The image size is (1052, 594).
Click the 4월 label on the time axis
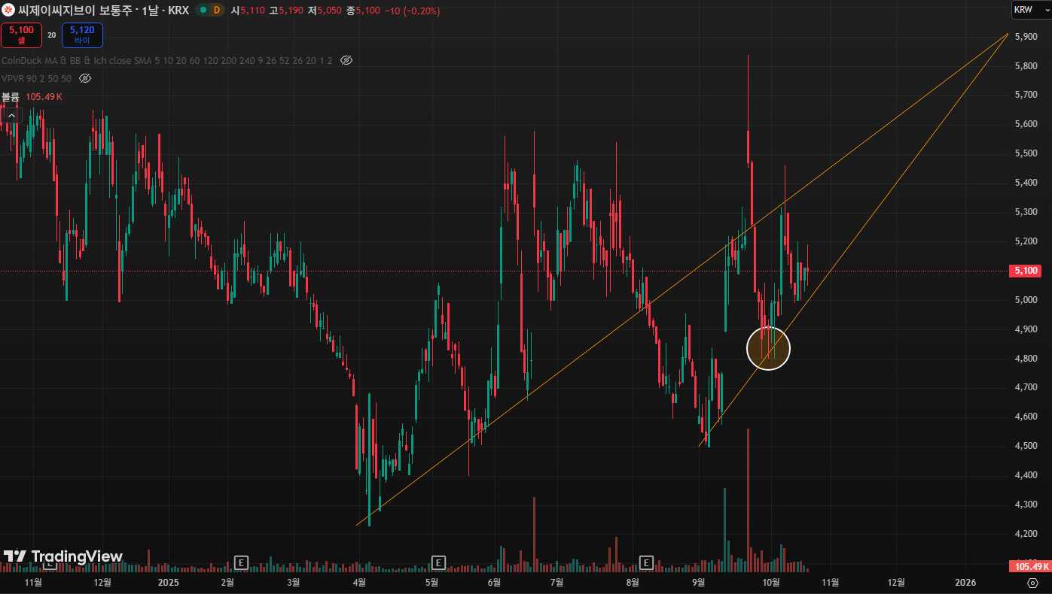(x=359, y=582)
